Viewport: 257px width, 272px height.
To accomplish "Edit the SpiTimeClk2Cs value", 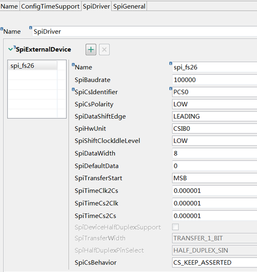I will (x=215, y=191).
